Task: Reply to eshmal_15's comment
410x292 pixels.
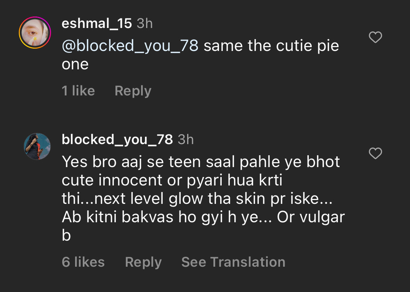Action: pyautogui.click(x=133, y=91)
